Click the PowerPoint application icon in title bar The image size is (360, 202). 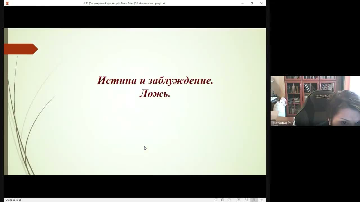[8, 3]
